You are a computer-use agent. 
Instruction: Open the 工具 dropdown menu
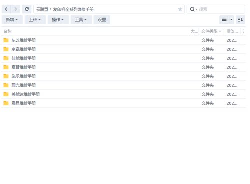tap(81, 20)
